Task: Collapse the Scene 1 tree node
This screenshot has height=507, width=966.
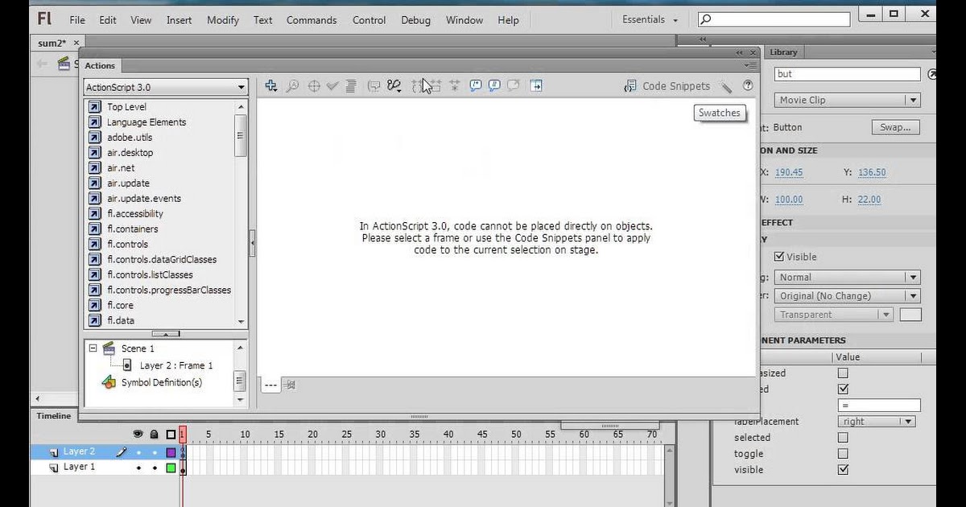Action: click(x=93, y=348)
